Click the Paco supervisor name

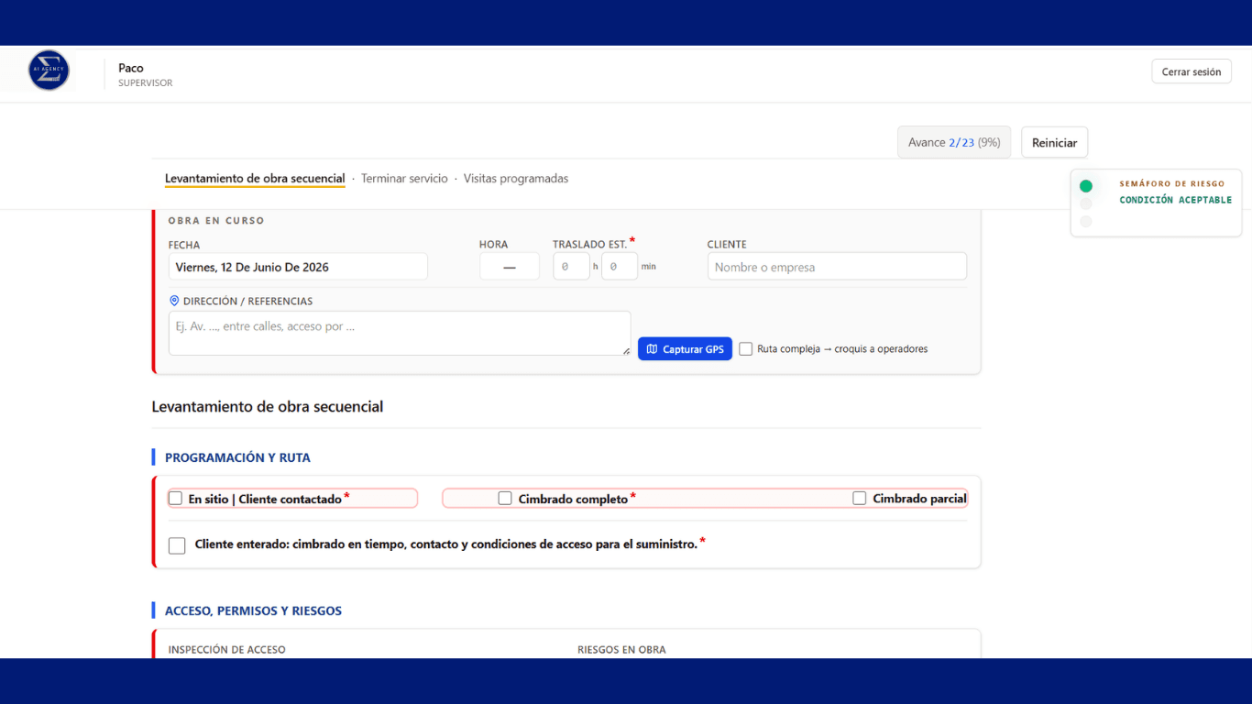pos(131,68)
